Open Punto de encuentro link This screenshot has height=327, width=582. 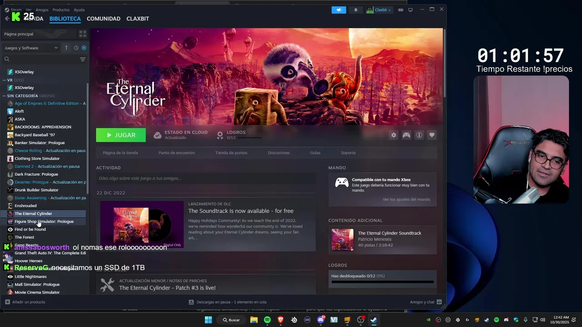pyautogui.click(x=176, y=153)
